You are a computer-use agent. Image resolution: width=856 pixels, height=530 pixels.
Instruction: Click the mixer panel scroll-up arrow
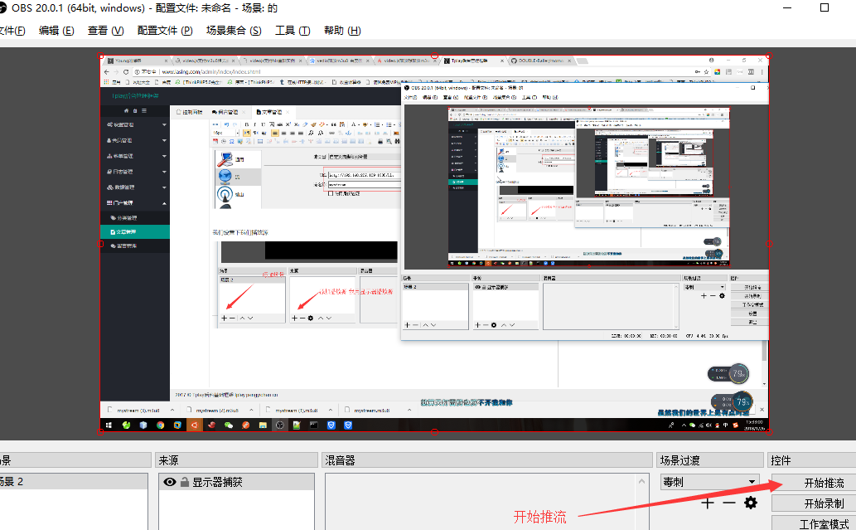click(641, 481)
